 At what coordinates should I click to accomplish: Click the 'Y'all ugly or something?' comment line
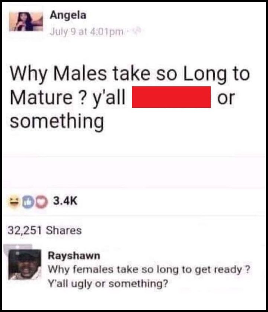tap(108, 283)
